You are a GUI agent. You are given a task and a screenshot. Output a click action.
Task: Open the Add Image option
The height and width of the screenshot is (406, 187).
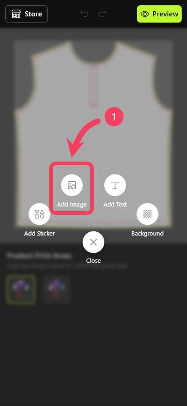[72, 185]
